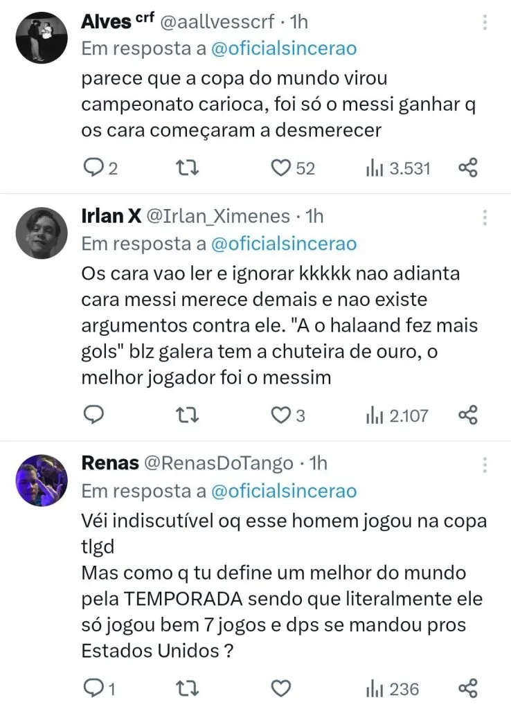Like Irlan X's tweet with 3 likes
Image resolution: width=511 pixels, height=709 pixels.
(x=280, y=415)
